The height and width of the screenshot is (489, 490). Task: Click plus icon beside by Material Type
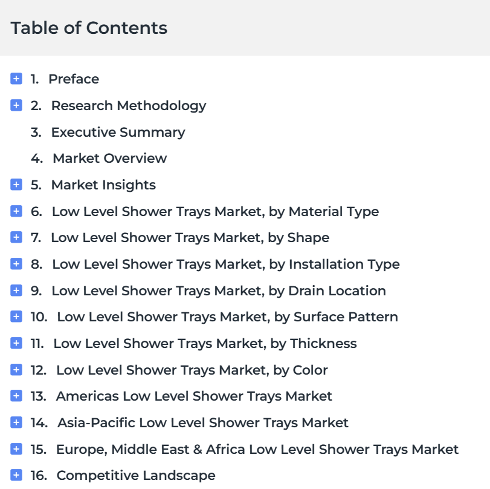(x=16, y=211)
